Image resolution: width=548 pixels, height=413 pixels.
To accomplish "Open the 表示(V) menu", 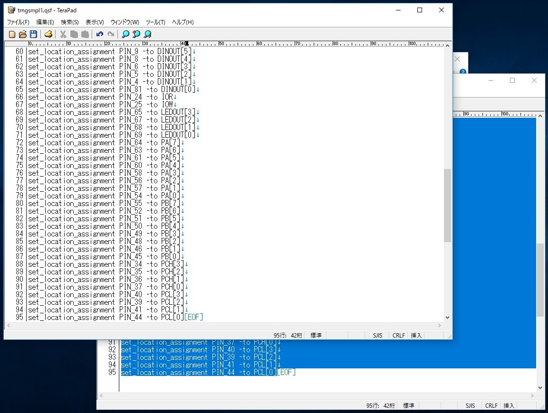I will click(x=95, y=22).
